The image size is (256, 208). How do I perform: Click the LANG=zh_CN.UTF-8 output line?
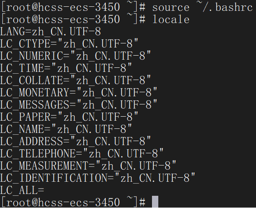pos(51,32)
